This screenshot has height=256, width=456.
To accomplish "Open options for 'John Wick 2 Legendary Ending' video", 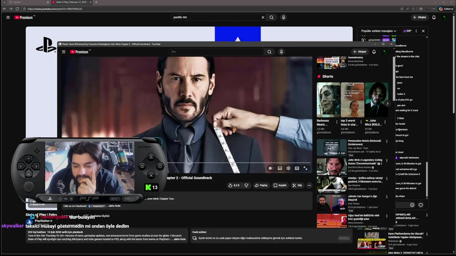I will 387,160.
